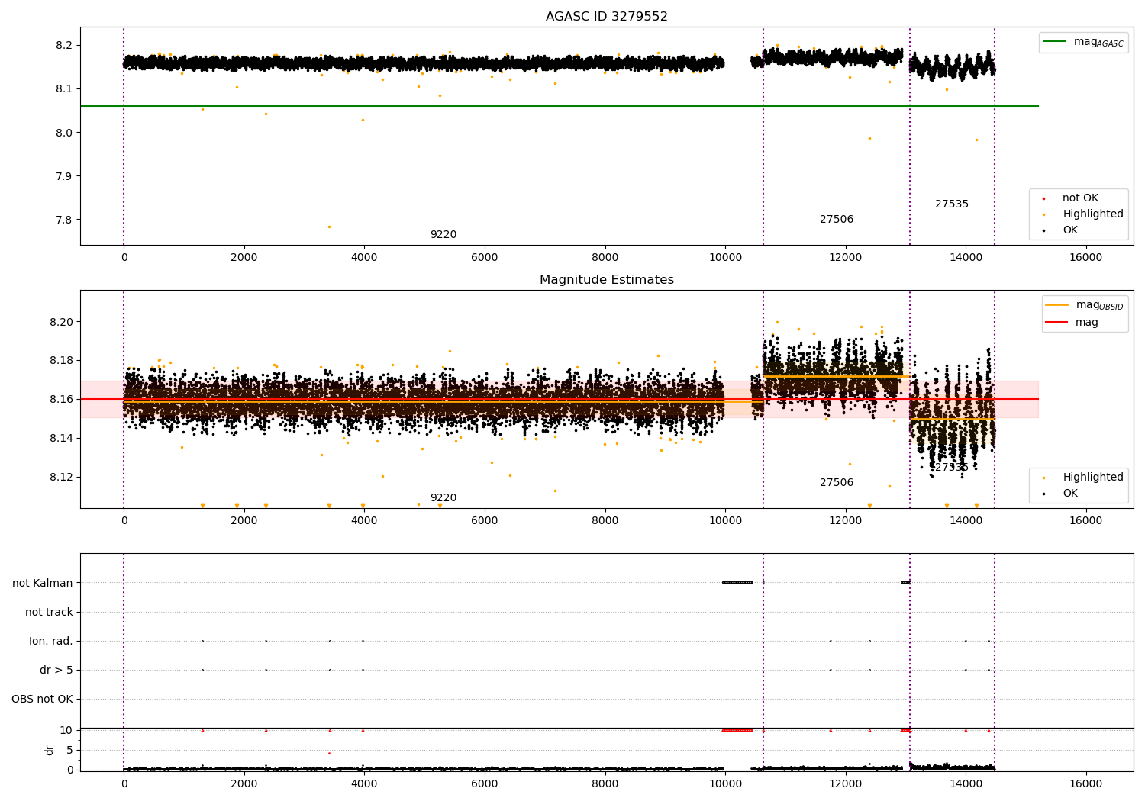
Task: Click the '8.12' y-tick in middle plot
Action: tap(60, 477)
